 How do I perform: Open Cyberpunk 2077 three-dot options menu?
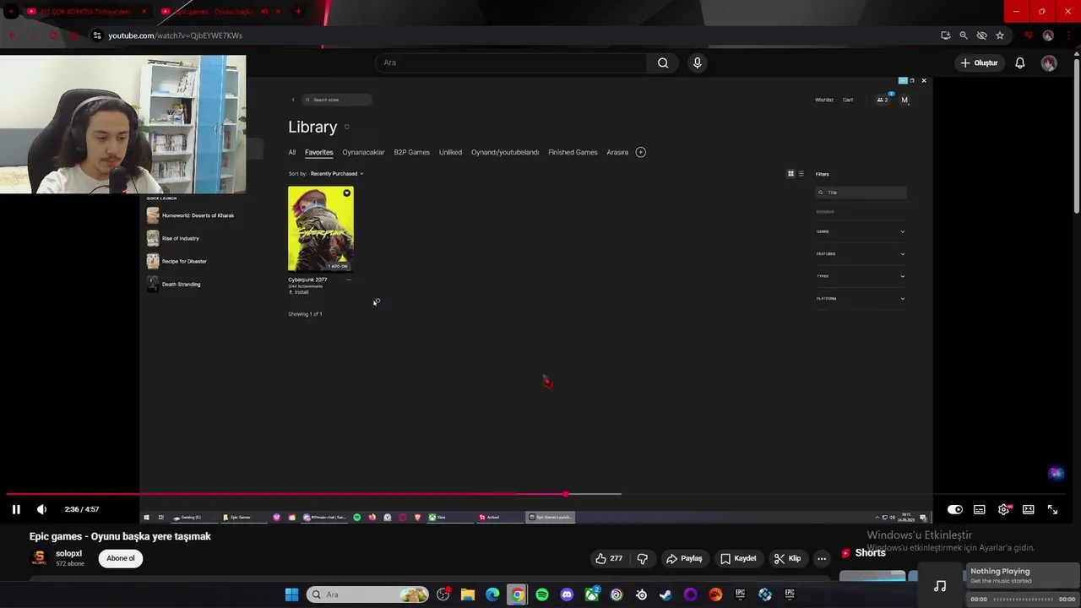click(348, 280)
